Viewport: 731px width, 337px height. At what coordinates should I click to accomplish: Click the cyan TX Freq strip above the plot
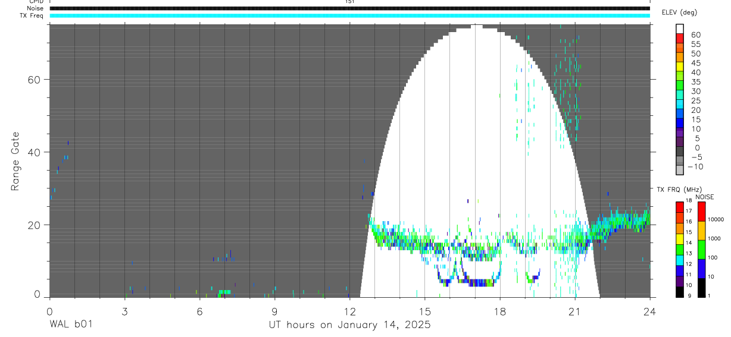pyautogui.click(x=349, y=15)
